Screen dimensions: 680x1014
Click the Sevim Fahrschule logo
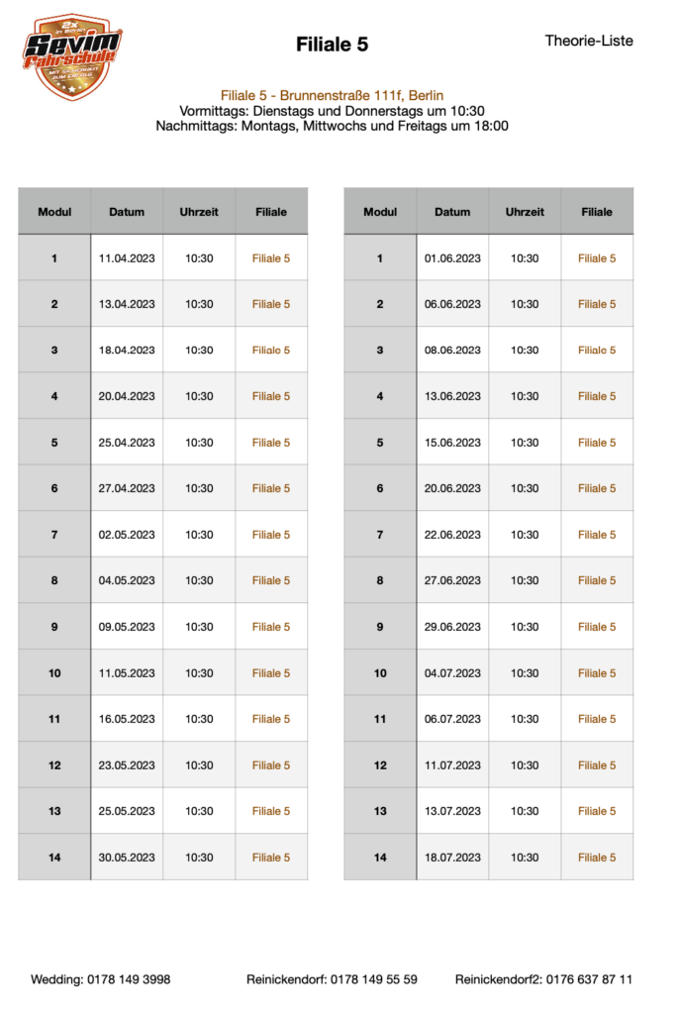pos(72,56)
